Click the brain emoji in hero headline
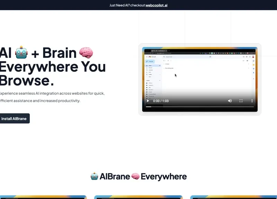This screenshot has height=199, width=277. (86, 53)
